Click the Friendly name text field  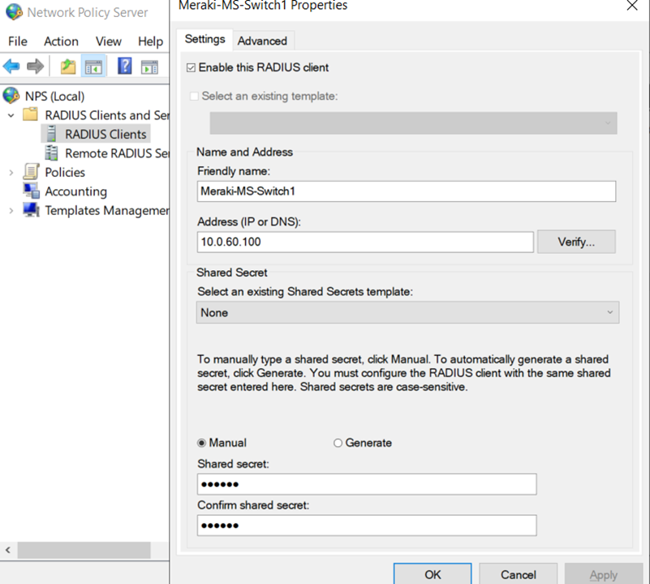[407, 191]
